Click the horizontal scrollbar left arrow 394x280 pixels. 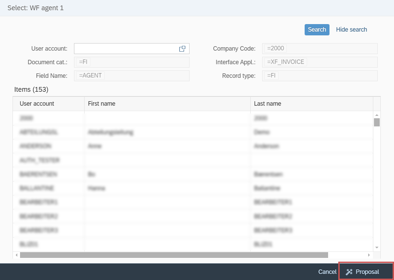pos(16,255)
